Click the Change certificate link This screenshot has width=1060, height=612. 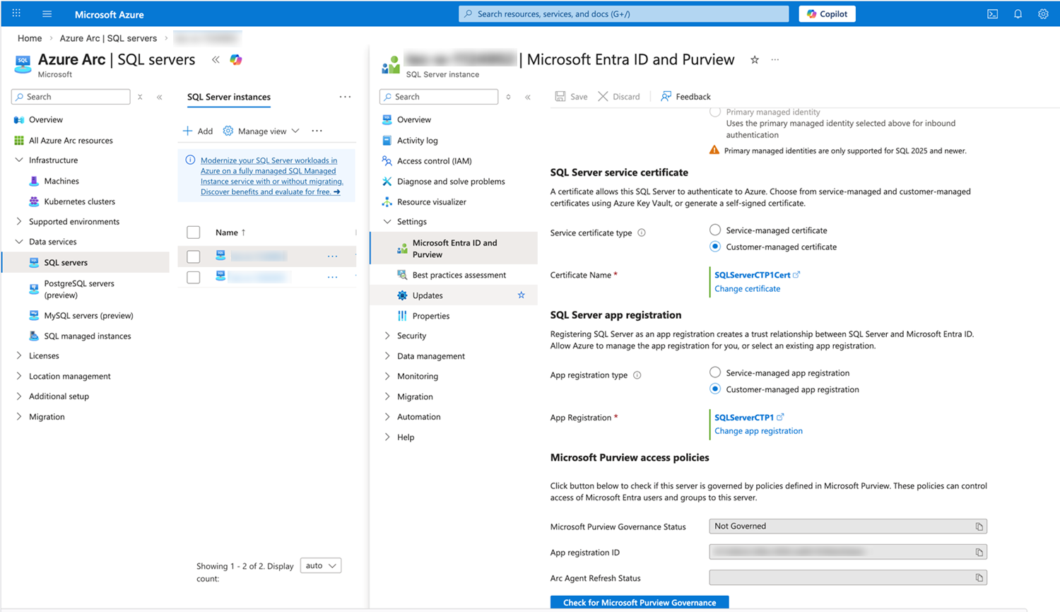click(747, 288)
